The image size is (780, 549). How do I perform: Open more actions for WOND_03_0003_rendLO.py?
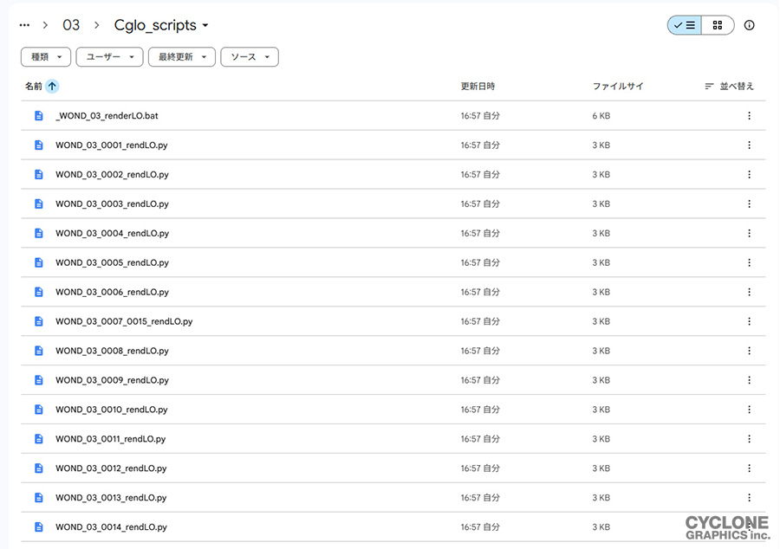750,204
